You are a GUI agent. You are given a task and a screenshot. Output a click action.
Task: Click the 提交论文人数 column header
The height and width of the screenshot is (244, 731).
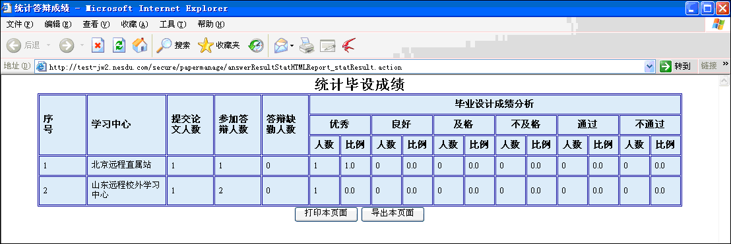point(190,124)
